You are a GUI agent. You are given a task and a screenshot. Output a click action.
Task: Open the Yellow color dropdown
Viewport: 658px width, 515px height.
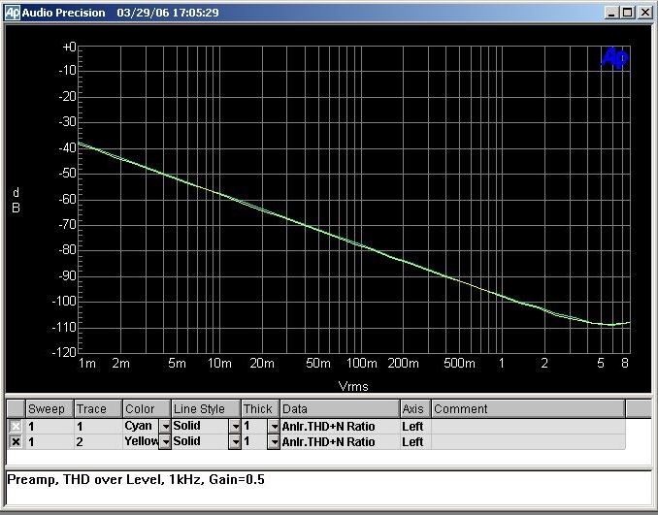tap(164, 442)
